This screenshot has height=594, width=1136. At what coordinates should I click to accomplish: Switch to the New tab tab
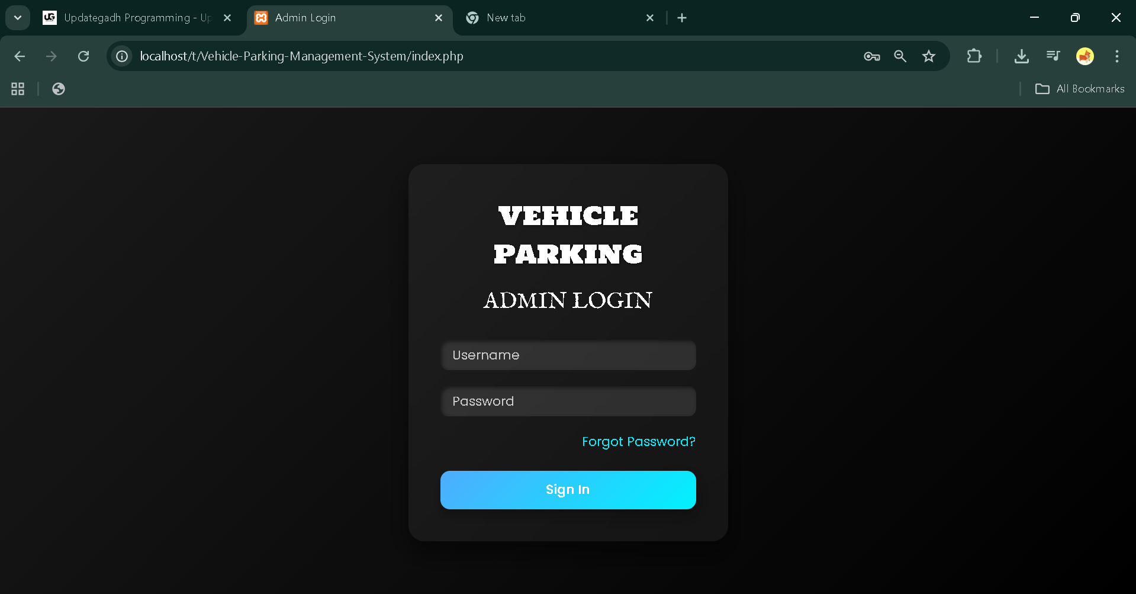point(551,18)
